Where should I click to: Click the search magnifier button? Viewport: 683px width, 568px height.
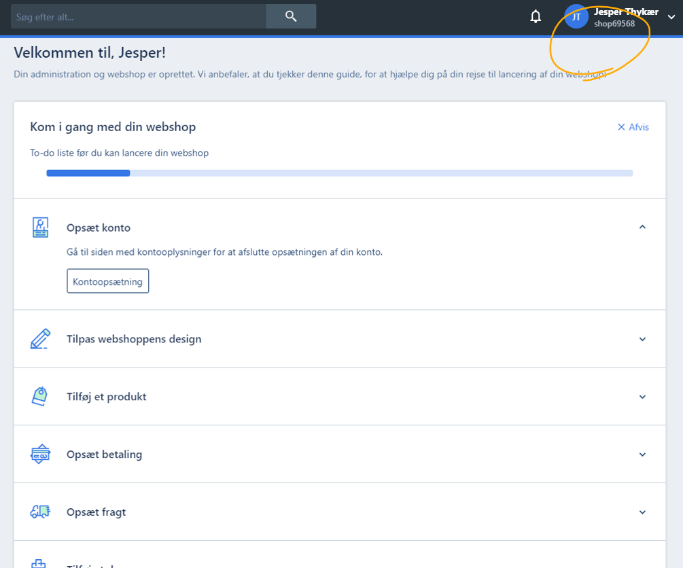click(291, 16)
